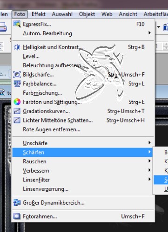Open the Arbeitsfläche menu
The image size is (168, 232).
(156, 14)
